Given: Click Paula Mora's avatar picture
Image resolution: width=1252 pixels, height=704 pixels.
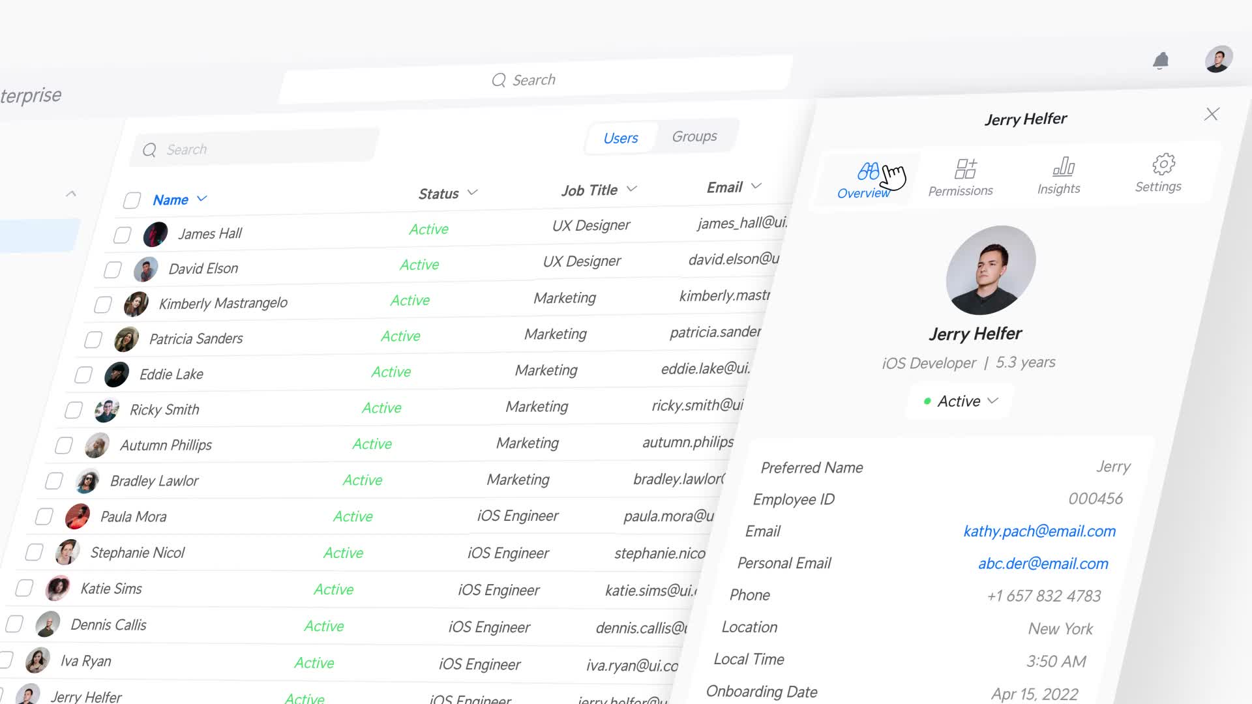Looking at the screenshot, I should [78, 517].
